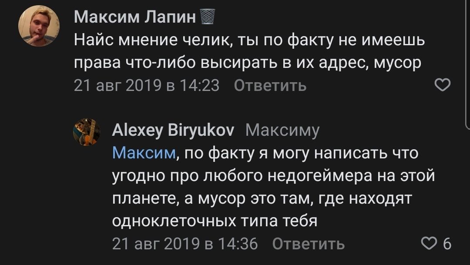470x265 pixels.
Task: Click the trash can emoji beside Максим Лапин
Action: click(208, 18)
